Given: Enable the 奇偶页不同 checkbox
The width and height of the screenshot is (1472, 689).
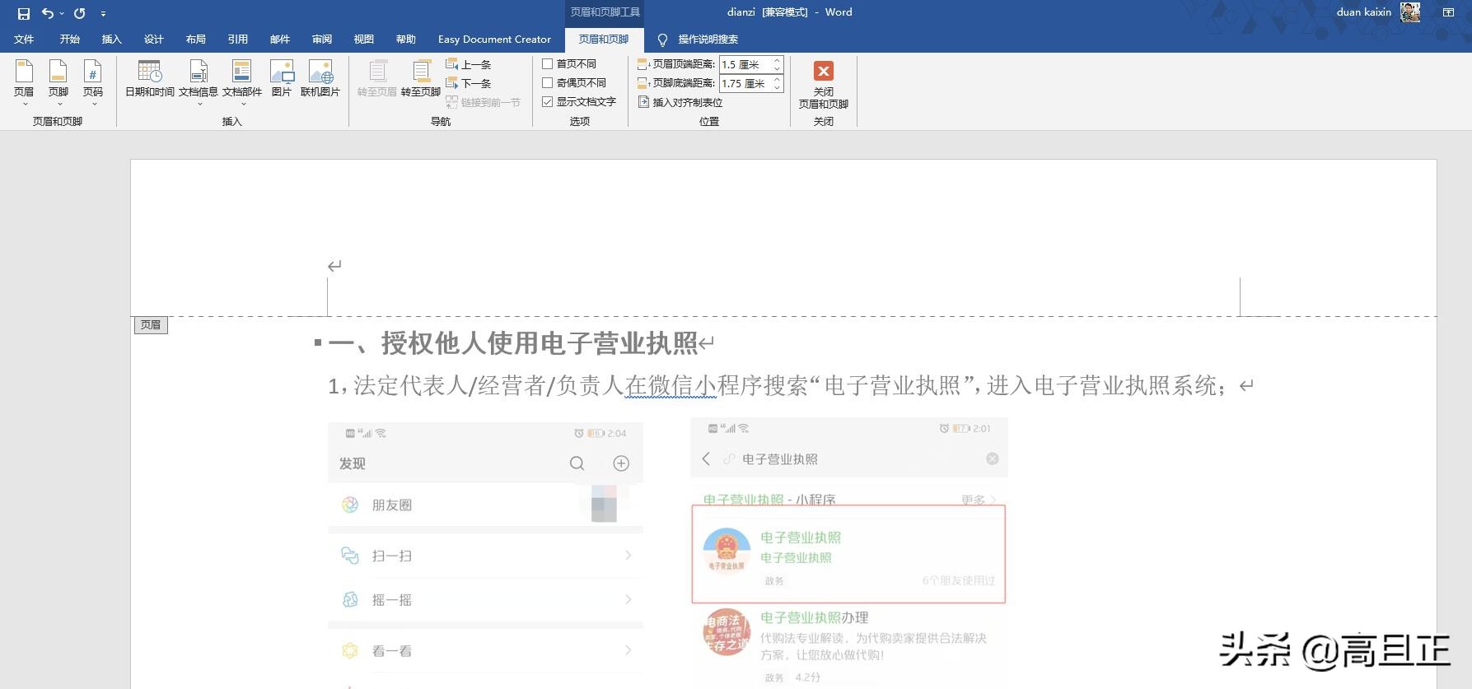Looking at the screenshot, I should 547,82.
